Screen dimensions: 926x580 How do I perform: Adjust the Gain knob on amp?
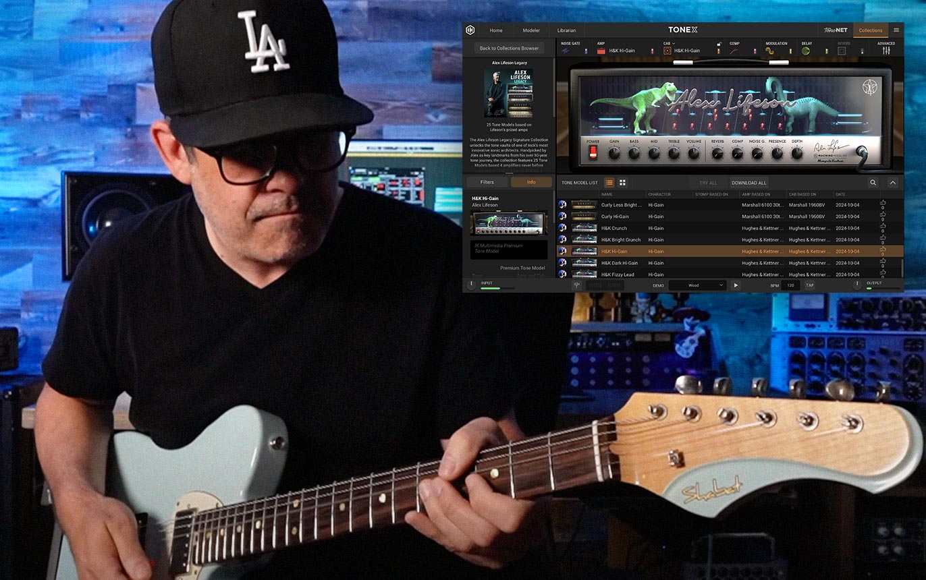614,153
